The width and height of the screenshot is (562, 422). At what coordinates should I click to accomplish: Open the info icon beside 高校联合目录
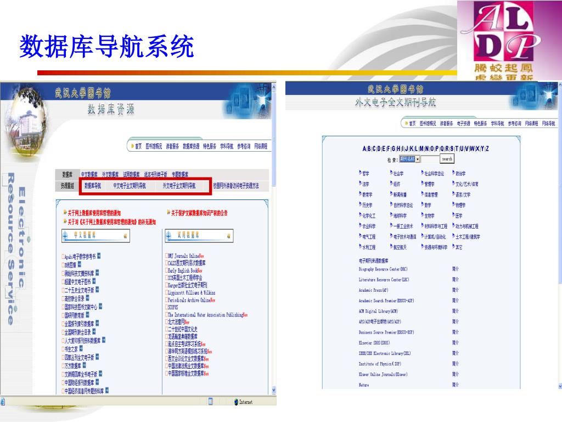pyautogui.click(x=87, y=298)
